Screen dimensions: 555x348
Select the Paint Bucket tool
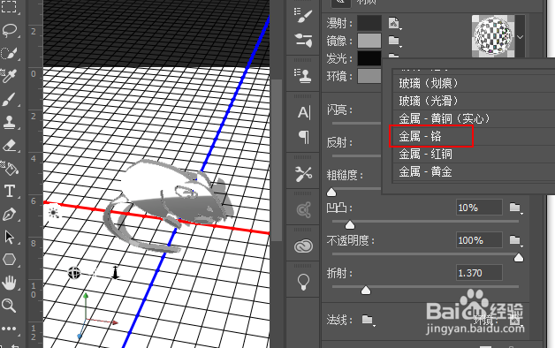pos(10,169)
